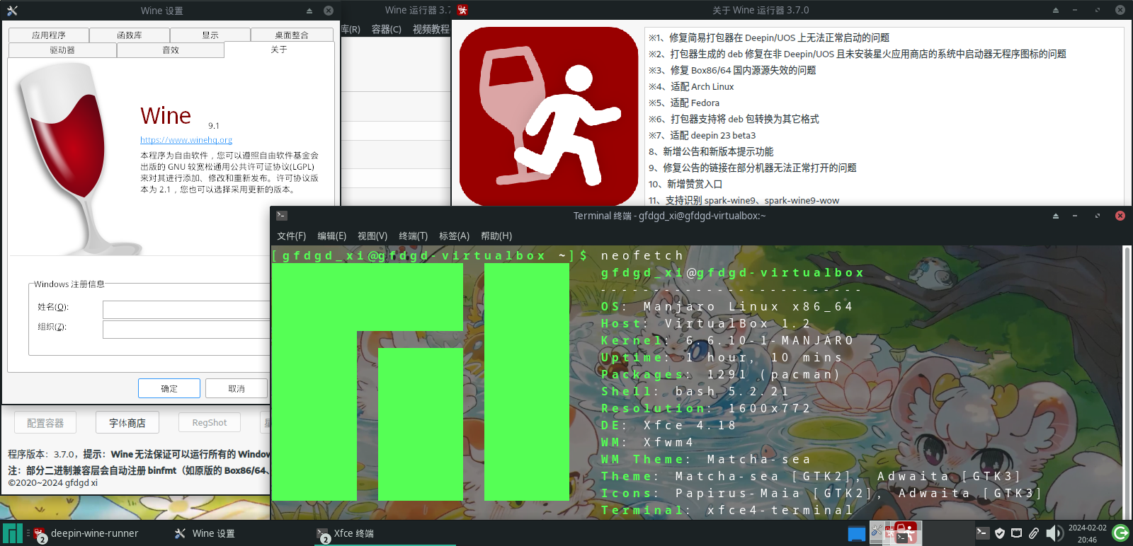Click changelog line 新增赞赏入口
Image resolution: width=1133 pixels, height=546 pixels.
click(x=685, y=184)
